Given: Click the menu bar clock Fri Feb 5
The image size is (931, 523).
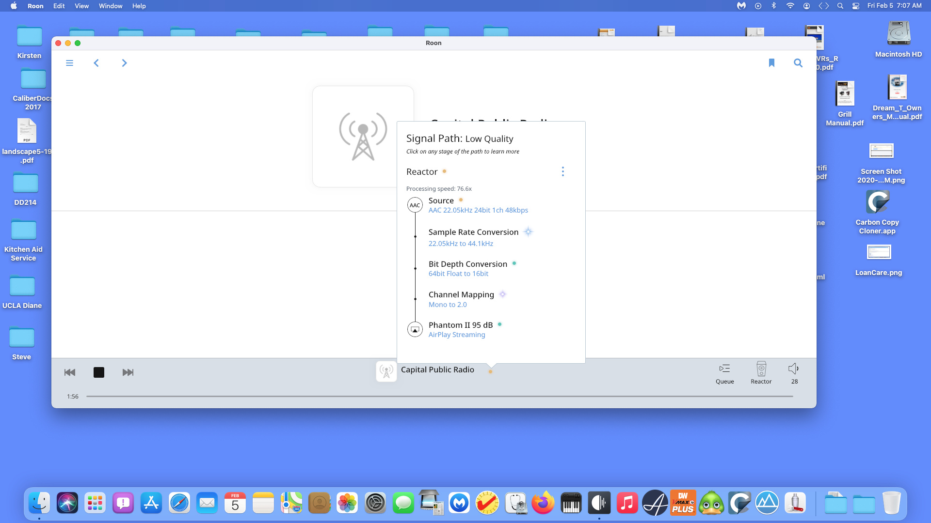Looking at the screenshot, I should pos(894,6).
